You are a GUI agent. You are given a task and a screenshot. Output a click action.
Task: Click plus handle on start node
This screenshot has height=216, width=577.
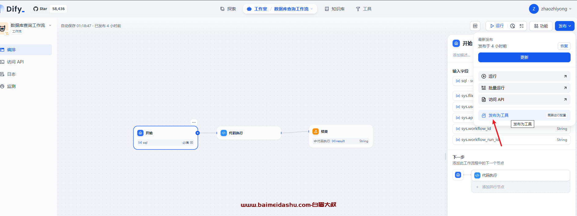(198, 133)
